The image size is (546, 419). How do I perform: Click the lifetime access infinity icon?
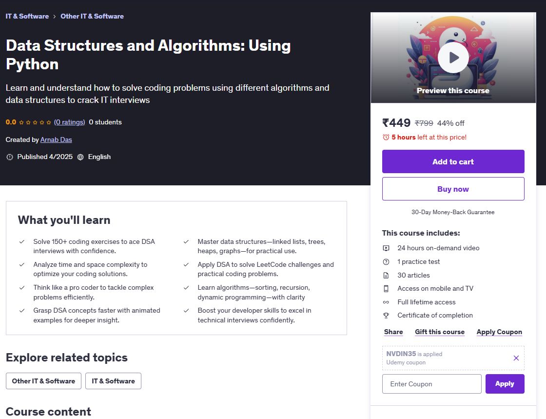tap(386, 302)
